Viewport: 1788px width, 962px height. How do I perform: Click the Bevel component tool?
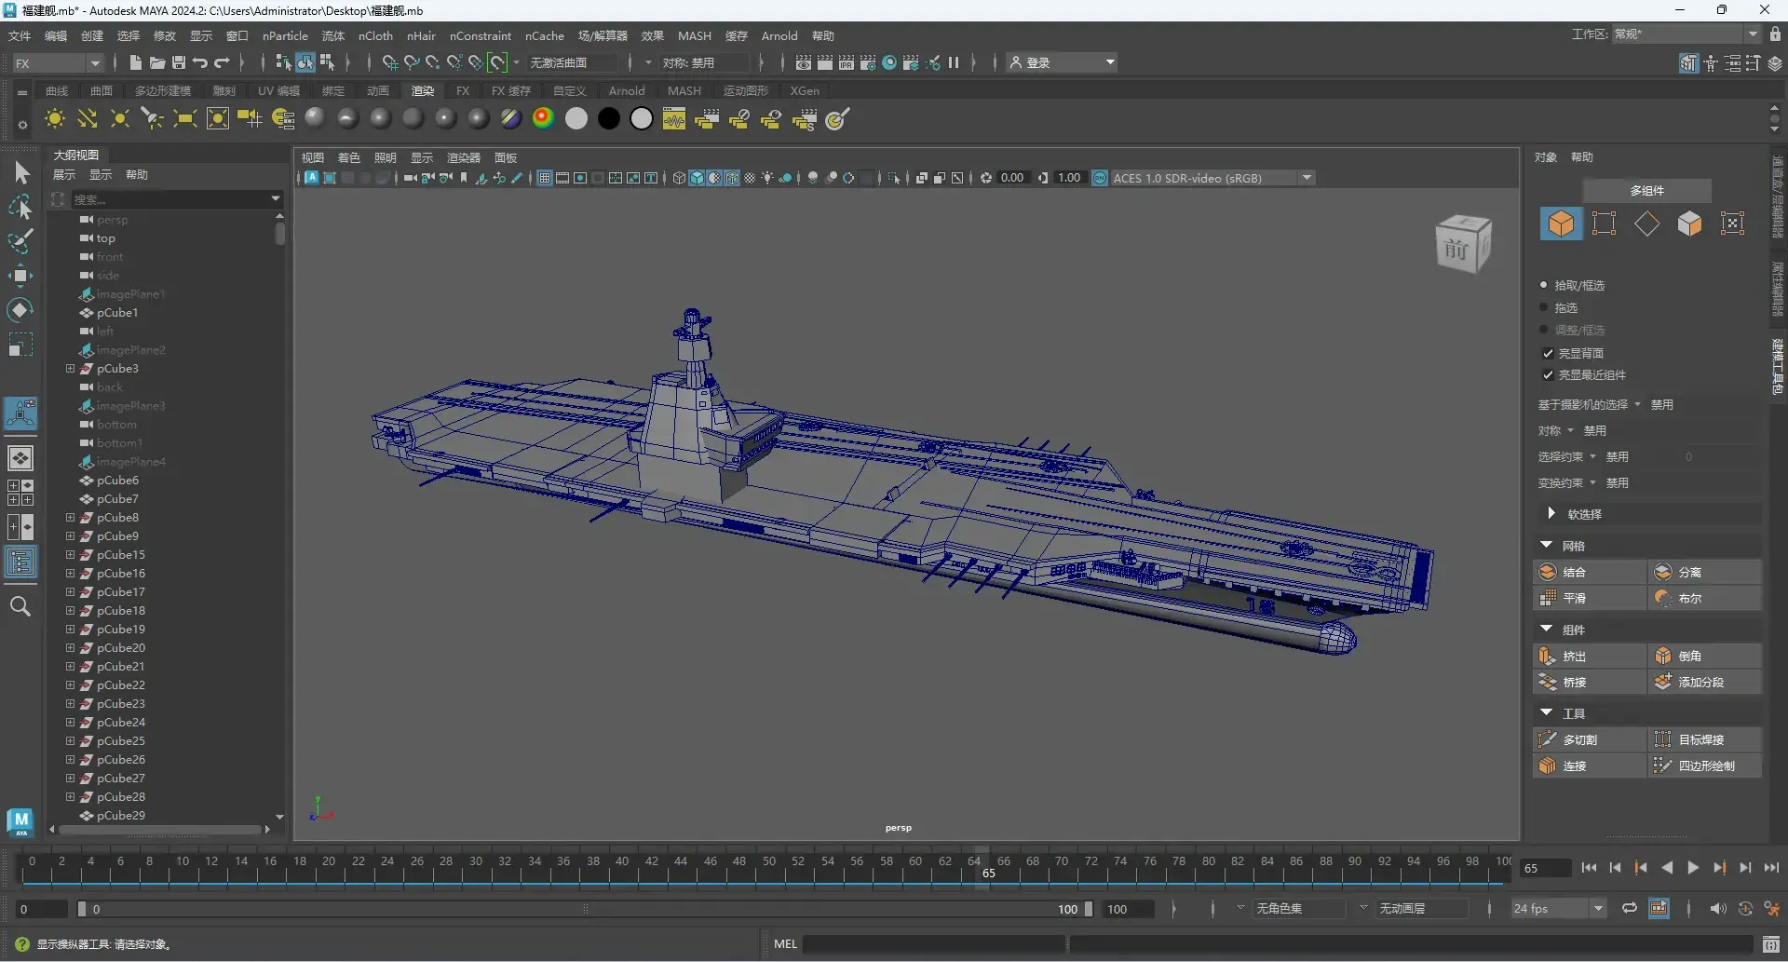point(1705,656)
